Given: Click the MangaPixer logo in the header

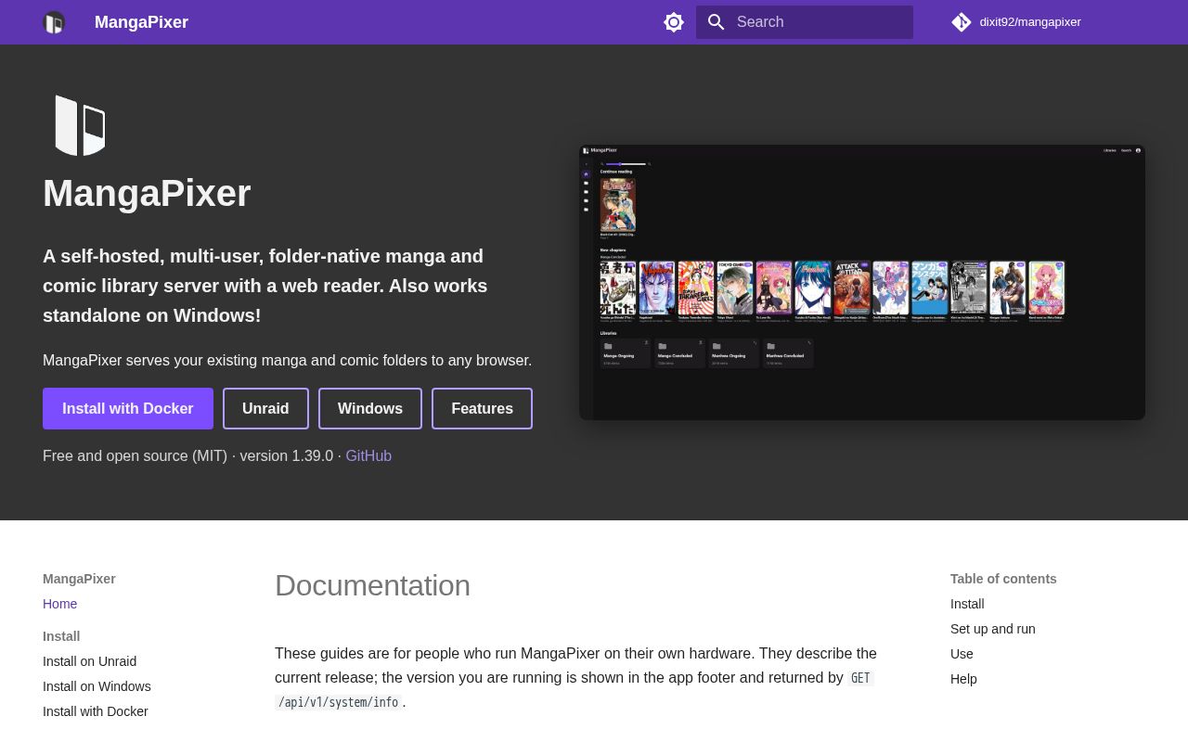Looking at the screenshot, I should pyautogui.click(x=54, y=22).
